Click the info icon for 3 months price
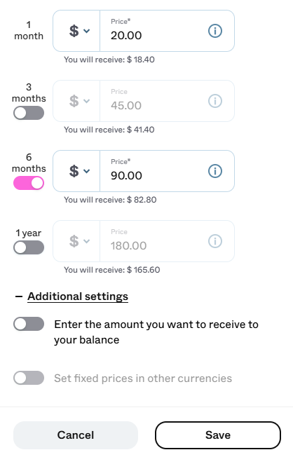Screen dimensions: 293x457 coord(215,101)
